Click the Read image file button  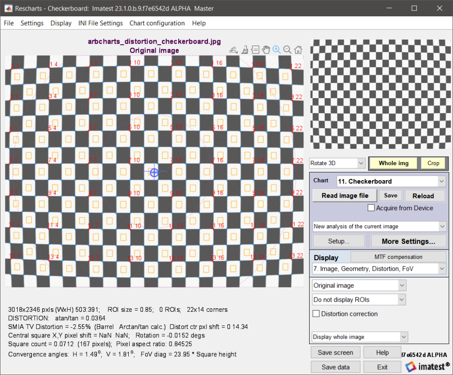[345, 196]
